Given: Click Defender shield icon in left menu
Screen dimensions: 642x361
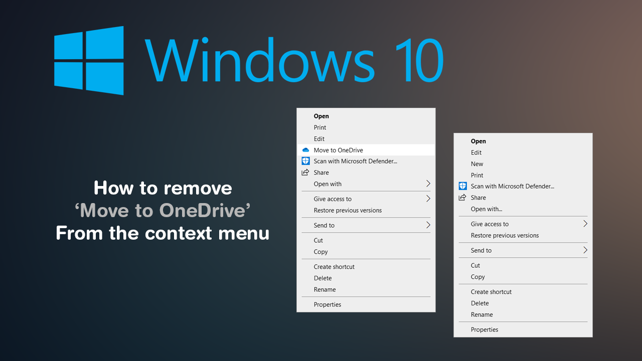Looking at the screenshot, I should (305, 161).
